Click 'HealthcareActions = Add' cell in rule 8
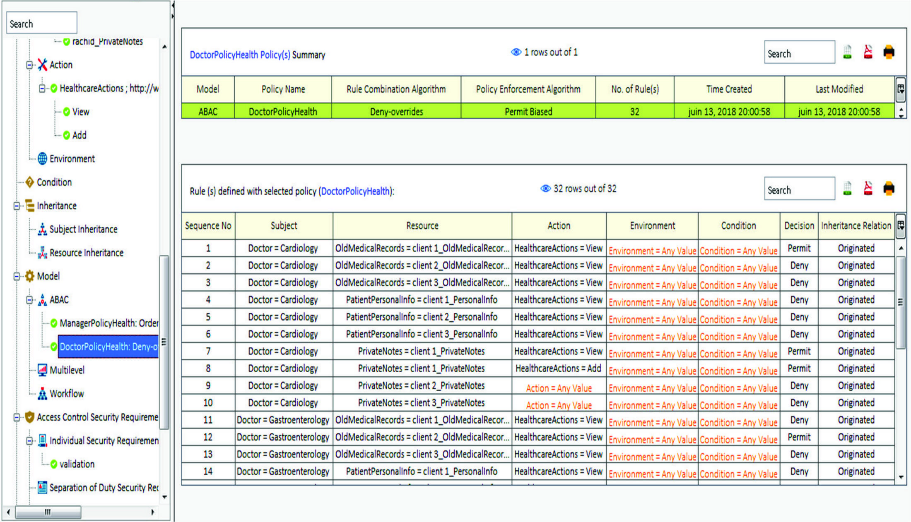This screenshot has height=522, width=911. [x=559, y=369]
